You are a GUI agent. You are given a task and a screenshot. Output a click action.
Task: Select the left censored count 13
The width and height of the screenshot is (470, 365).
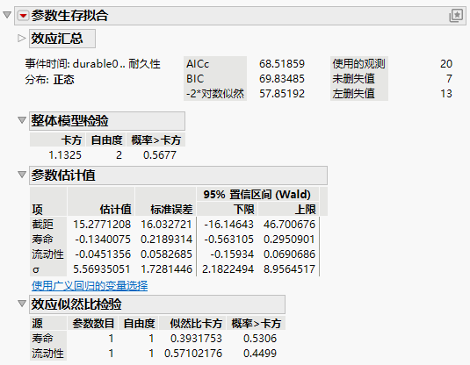446,94
